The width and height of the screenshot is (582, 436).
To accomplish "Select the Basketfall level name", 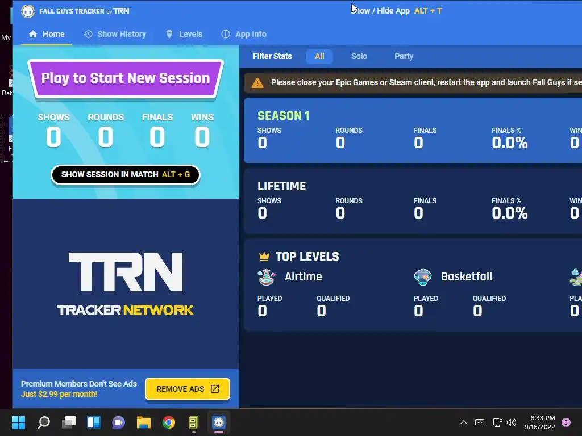I will [467, 276].
